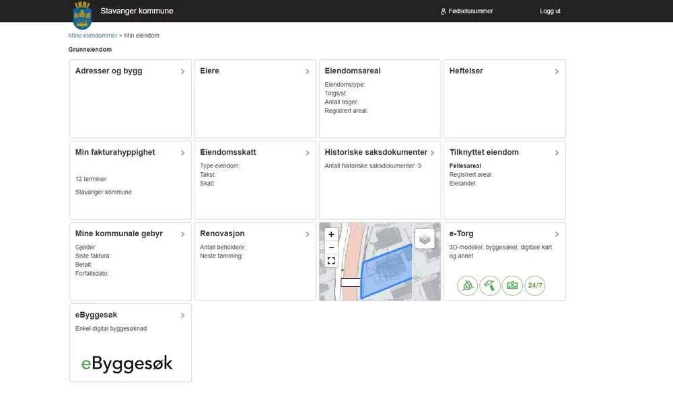The width and height of the screenshot is (673, 415).
Task: Click Logg ut in the header
Action: click(550, 11)
